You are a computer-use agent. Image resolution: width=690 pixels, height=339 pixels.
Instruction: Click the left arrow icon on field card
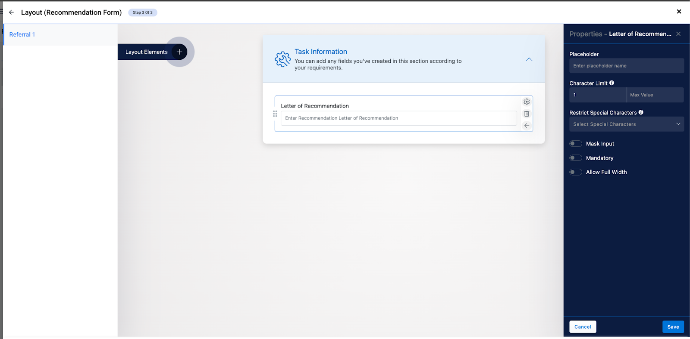click(x=527, y=126)
